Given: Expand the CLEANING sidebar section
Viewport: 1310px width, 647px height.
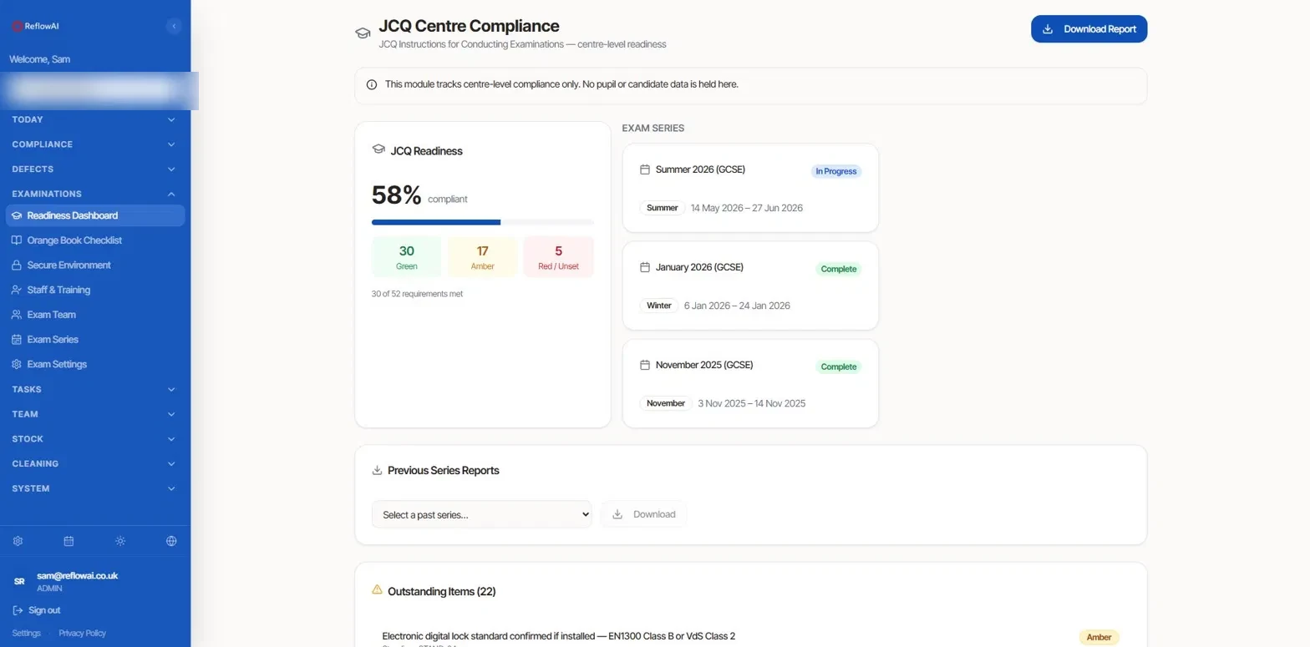Looking at the screenshot, I should pos(95,463).
